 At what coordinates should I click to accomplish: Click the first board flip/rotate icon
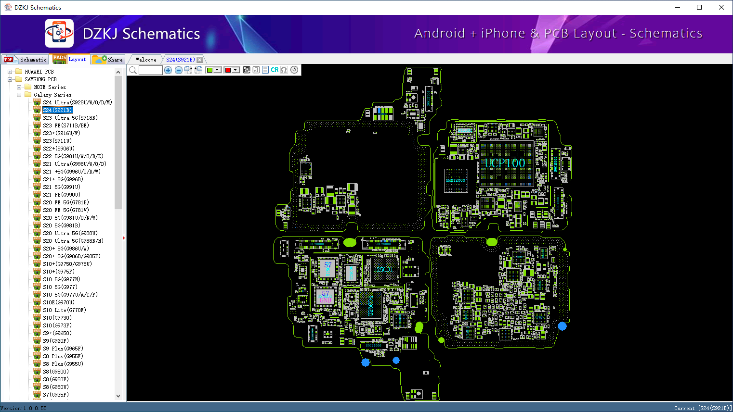click(x=188, y=70)
